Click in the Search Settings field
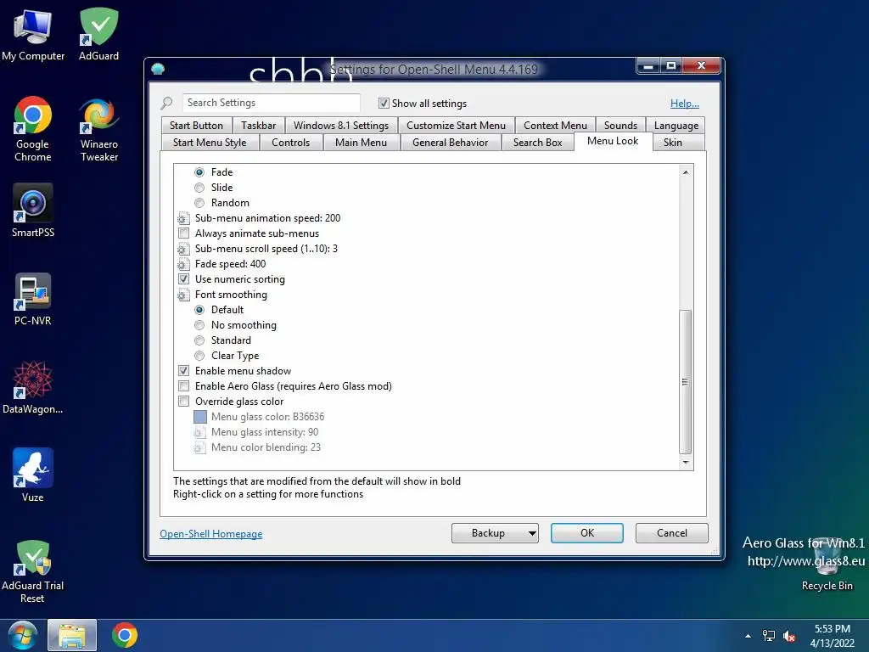 point(271,103)
